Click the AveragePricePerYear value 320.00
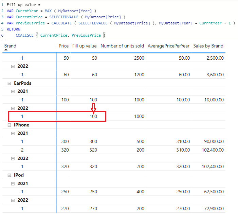Viewport: 238px width, 217px height. pyautogui.click(x=183, y=166)
